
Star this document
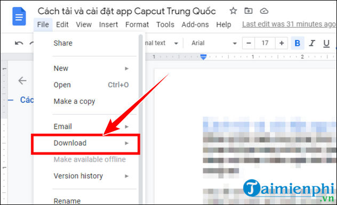click(x=233, y=11)
